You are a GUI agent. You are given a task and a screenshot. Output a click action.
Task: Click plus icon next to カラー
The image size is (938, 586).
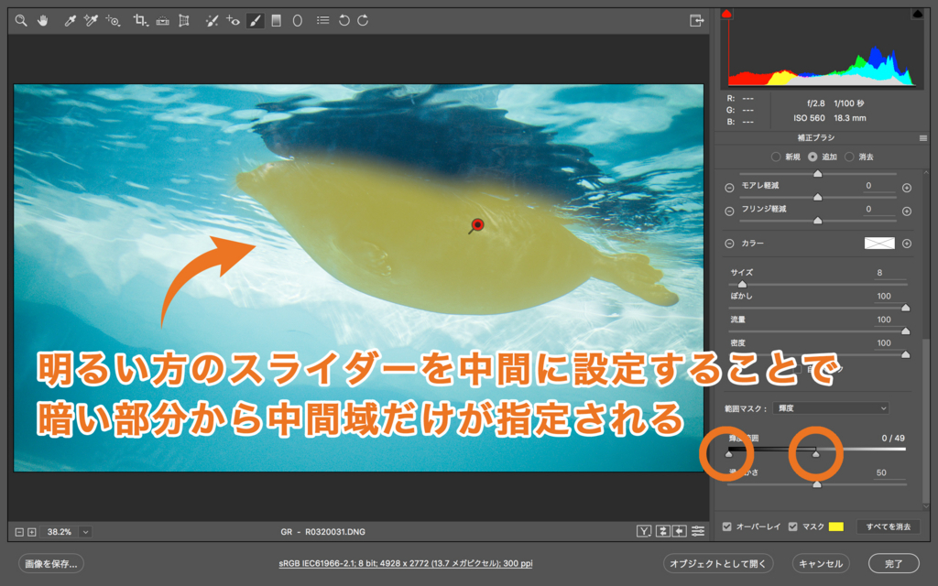907,244
